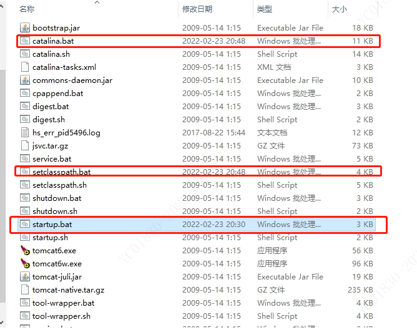Select the cpappend.bat file icon
The width and height of the screenshot is (417, 330).
pos(25,93)
